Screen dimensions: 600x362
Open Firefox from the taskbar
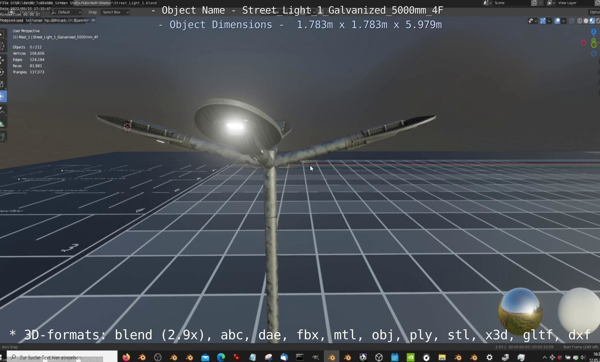126,357
